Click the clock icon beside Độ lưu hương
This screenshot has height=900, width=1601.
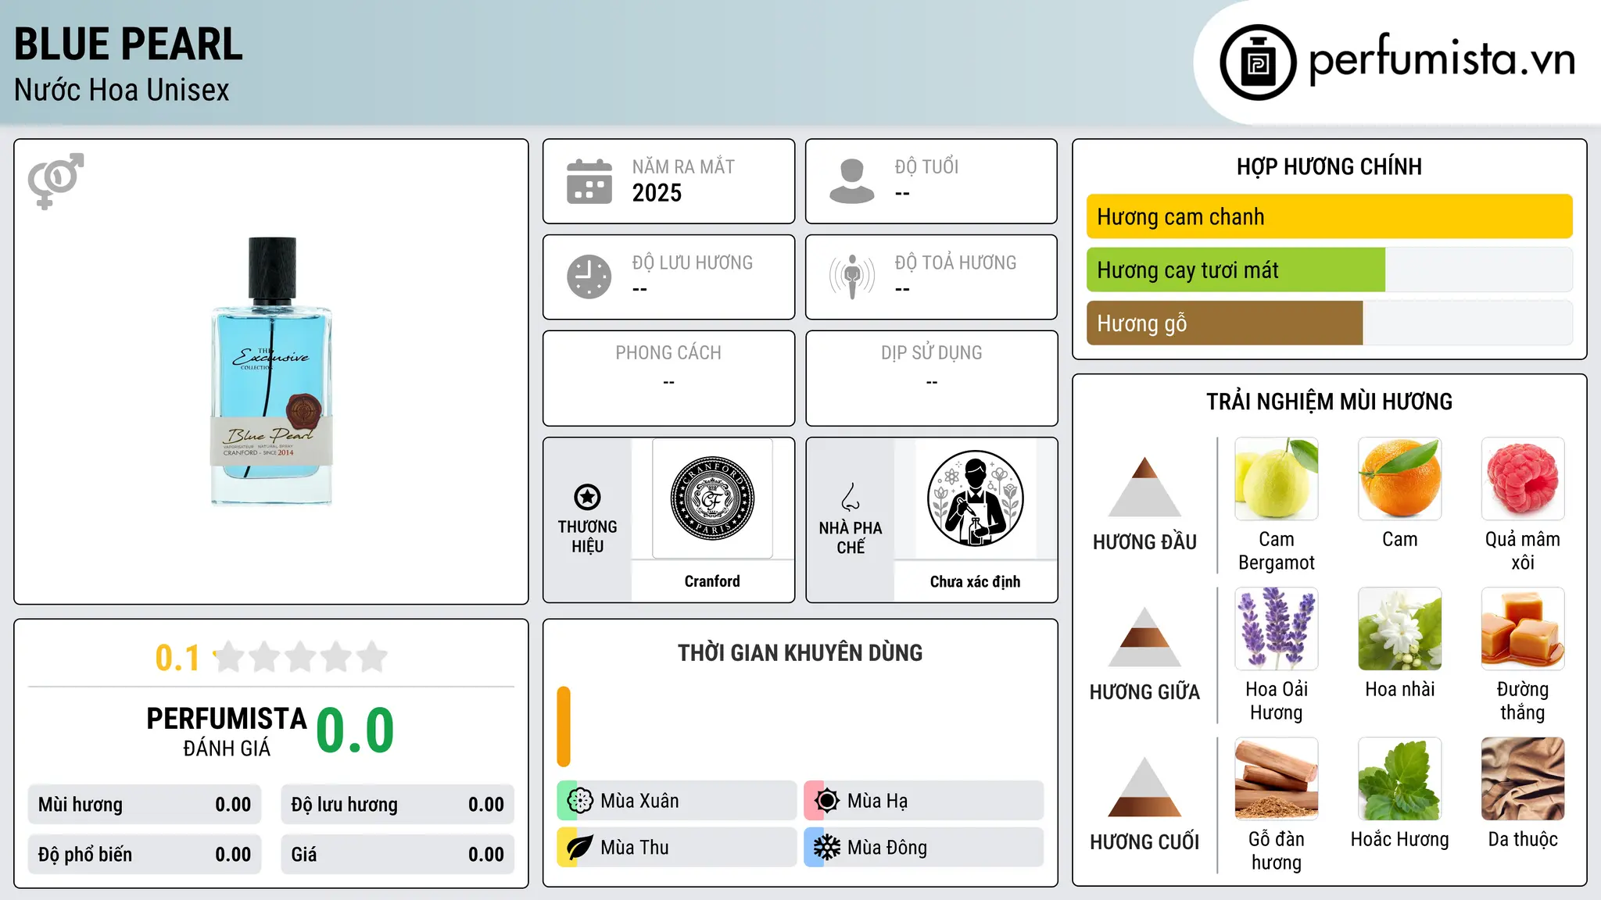(589, 277)
